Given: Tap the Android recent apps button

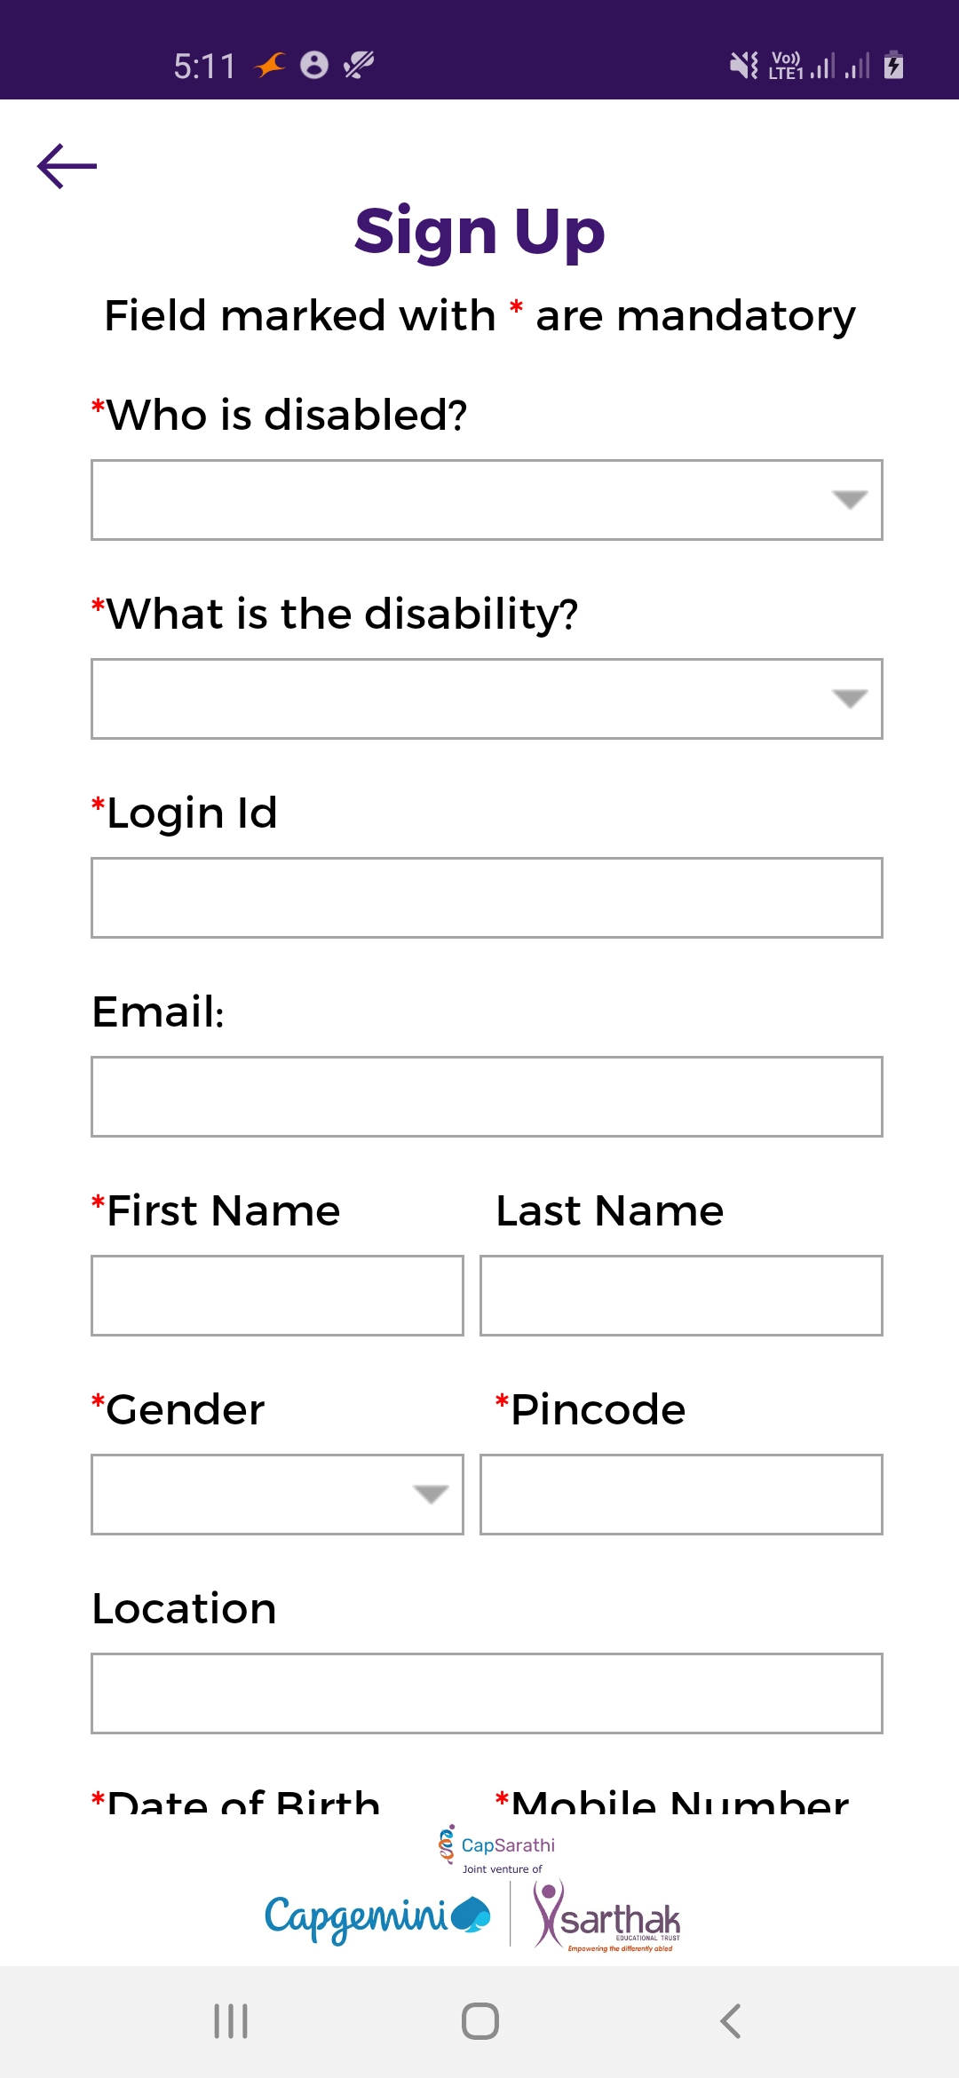Looking at the screenshot, I should [x=231, y=2021].
